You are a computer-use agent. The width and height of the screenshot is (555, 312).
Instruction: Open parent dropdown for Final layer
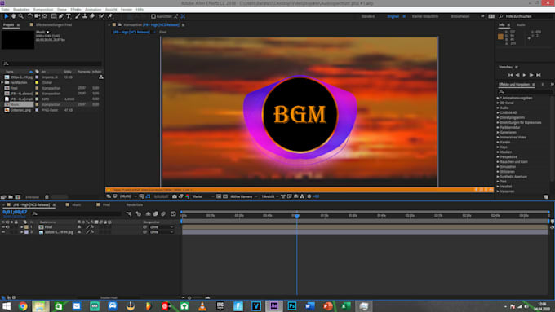click(162, 227)
